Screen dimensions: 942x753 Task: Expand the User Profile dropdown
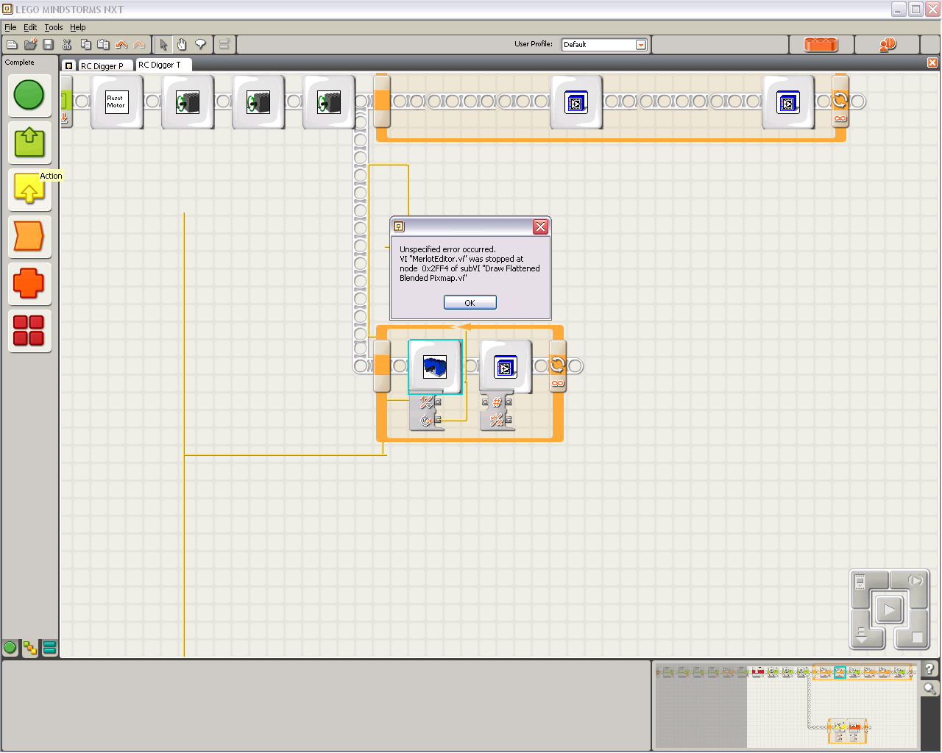(x=641, y=45)
